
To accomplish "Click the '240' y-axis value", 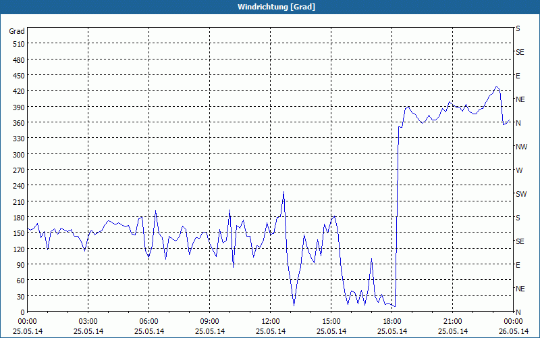I will tap(19, 187).
